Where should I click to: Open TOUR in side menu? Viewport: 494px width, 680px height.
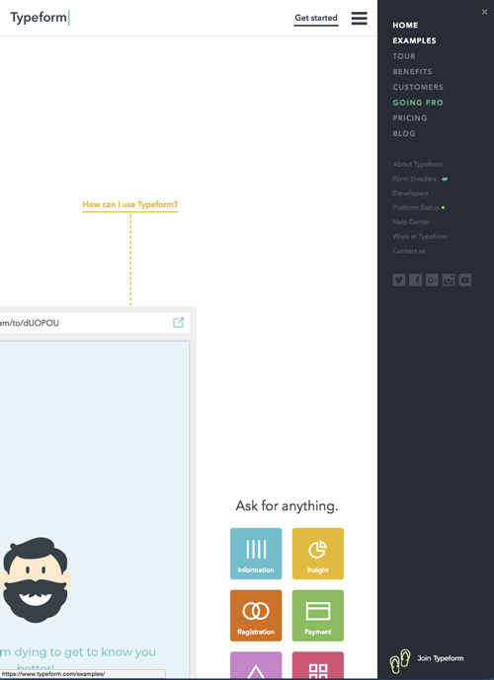[404, 56]
